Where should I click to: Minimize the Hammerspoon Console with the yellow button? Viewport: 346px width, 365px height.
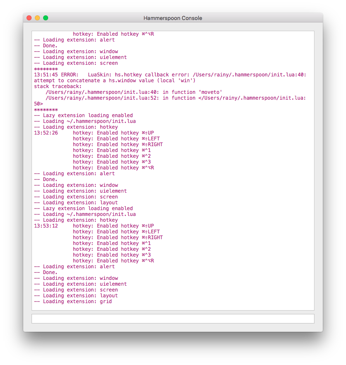click(x=37, y=18)
